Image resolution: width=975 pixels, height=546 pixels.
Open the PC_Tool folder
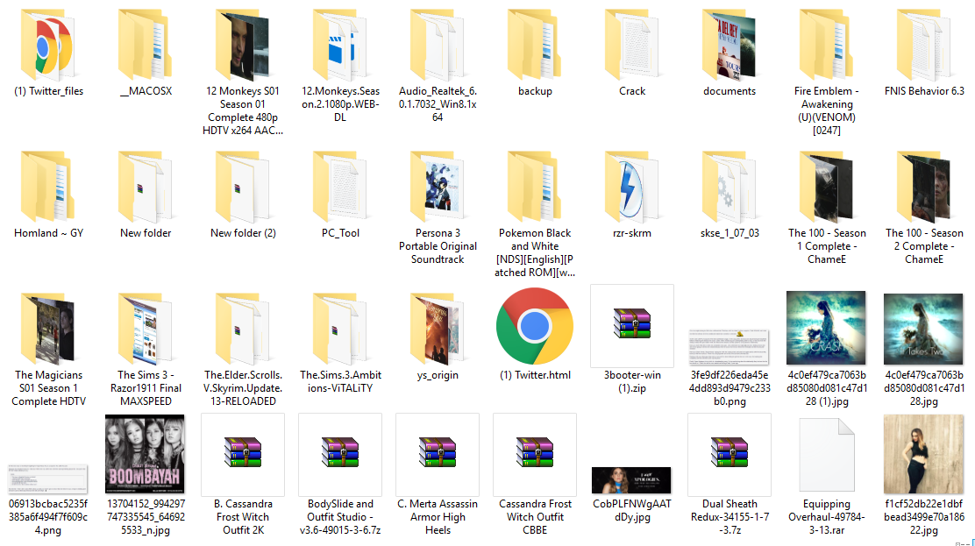pyautogui.click(x=340, y=187)
